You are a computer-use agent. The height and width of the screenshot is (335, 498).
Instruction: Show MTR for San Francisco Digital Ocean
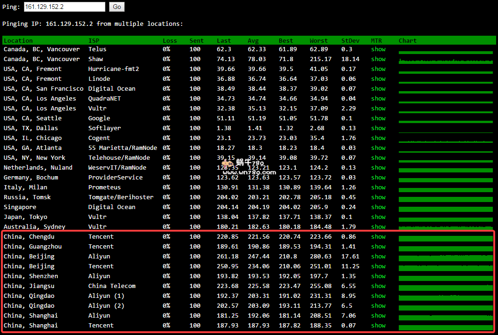[378, 89]
